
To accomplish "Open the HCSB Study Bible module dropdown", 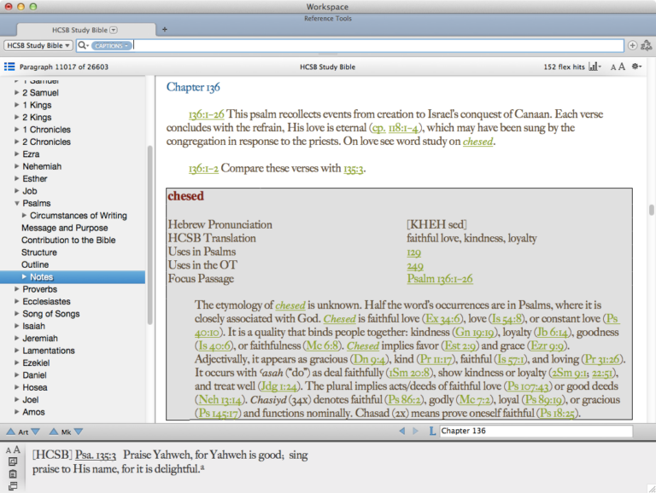I will 38,45.
